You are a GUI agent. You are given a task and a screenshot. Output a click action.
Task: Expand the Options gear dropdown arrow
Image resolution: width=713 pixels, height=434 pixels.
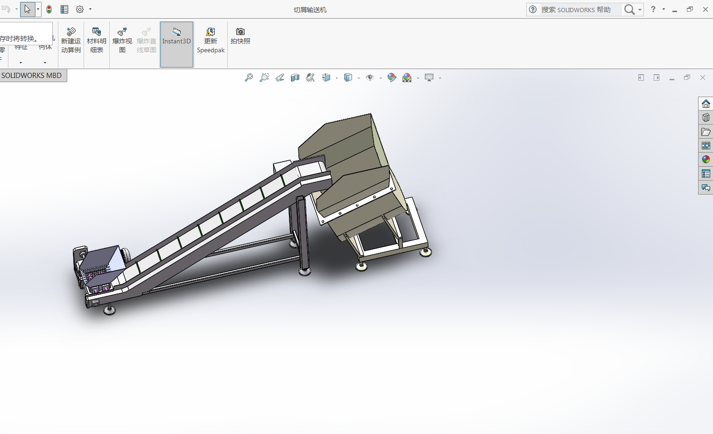91,9
